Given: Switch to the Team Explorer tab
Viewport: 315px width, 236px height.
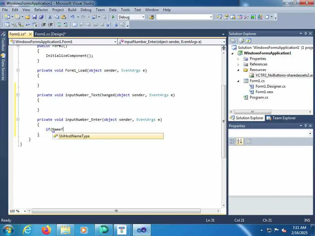Looking at the screenshot, I should click(x=281, y=118).
